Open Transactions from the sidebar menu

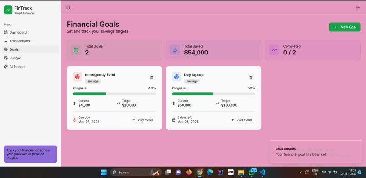[x=30, y=41]
